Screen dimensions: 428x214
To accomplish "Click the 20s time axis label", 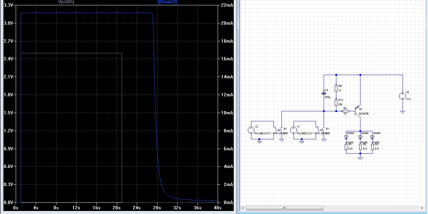I will [x=116, y=207].
